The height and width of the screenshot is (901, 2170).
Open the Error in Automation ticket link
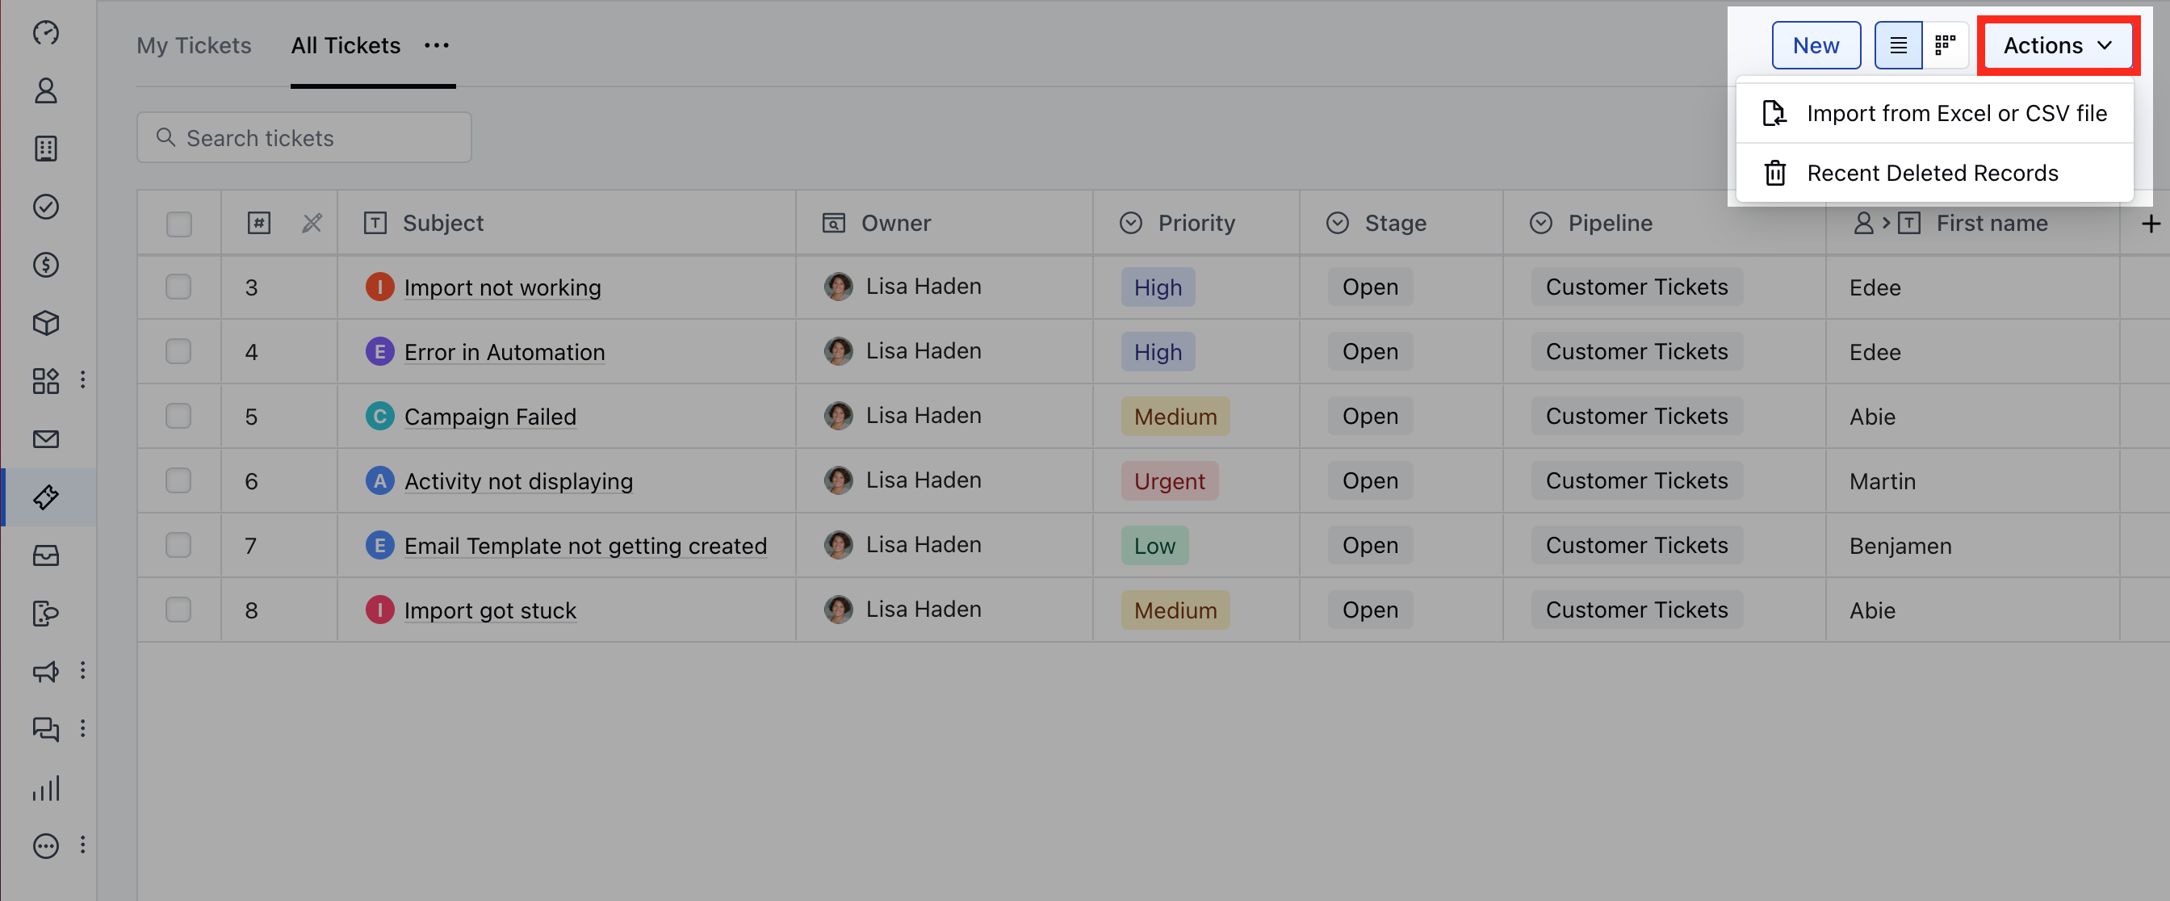(505, 352)
